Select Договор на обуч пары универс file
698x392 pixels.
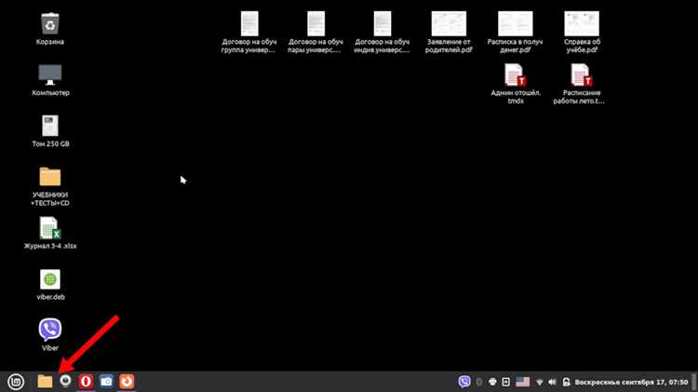pyautogui.click(x=315, y=32)
